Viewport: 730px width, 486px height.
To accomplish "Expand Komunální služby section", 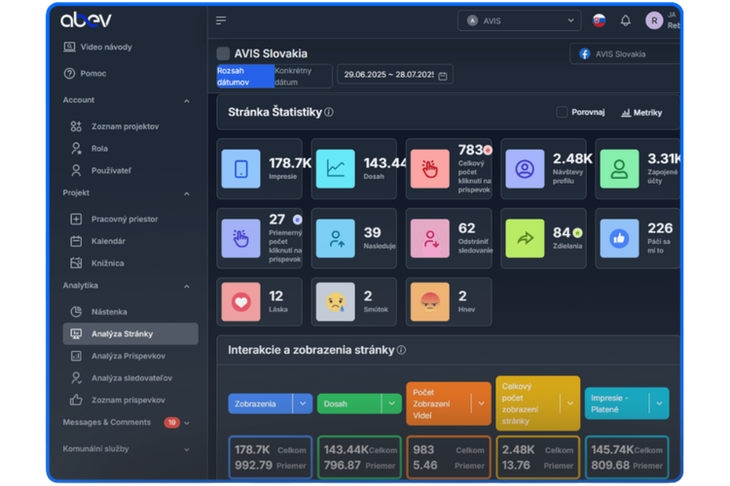I will pyautogui.click(x=187, y=449).
